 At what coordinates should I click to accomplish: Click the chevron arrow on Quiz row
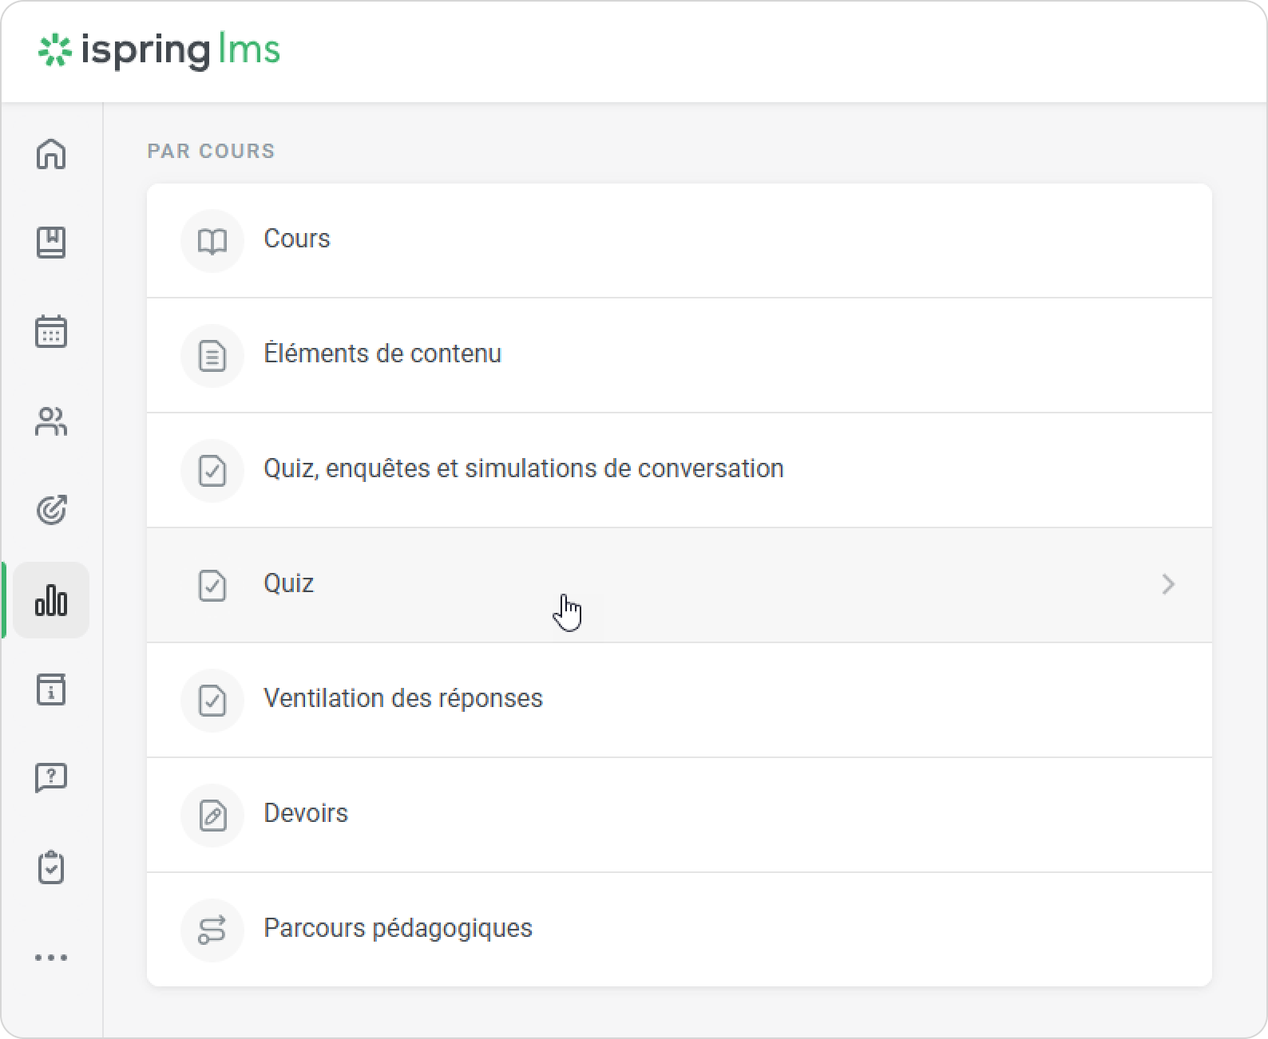(x=1168, y=585)
